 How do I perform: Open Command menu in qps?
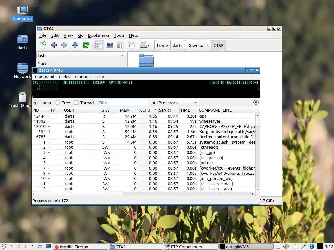click(44, 77)
